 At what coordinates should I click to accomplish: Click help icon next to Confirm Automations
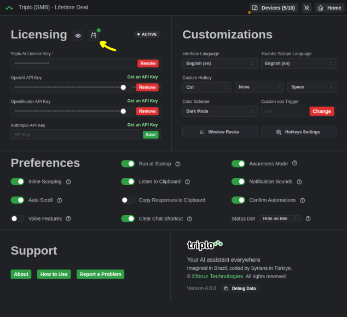point(303,200)
